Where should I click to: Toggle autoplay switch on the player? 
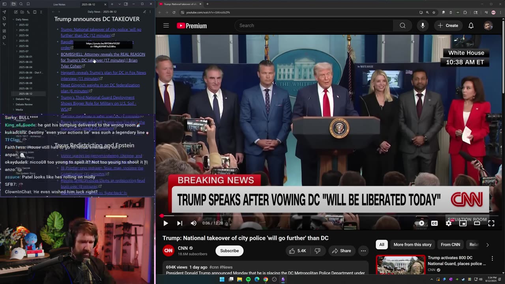click(x=420, y=223)
